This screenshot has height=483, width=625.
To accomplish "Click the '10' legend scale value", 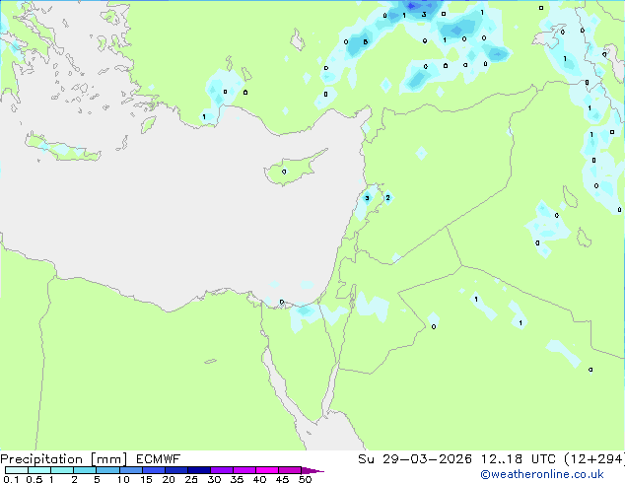I will (x=123, y=479).
